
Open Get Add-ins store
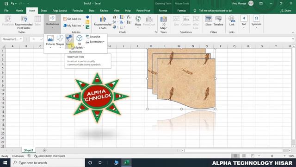click(72, 19)
